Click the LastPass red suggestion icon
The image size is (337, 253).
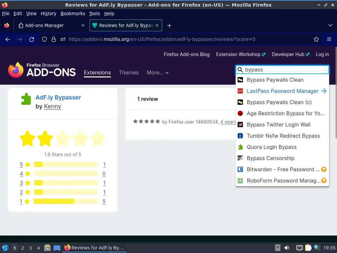click(x=240, y=91)
